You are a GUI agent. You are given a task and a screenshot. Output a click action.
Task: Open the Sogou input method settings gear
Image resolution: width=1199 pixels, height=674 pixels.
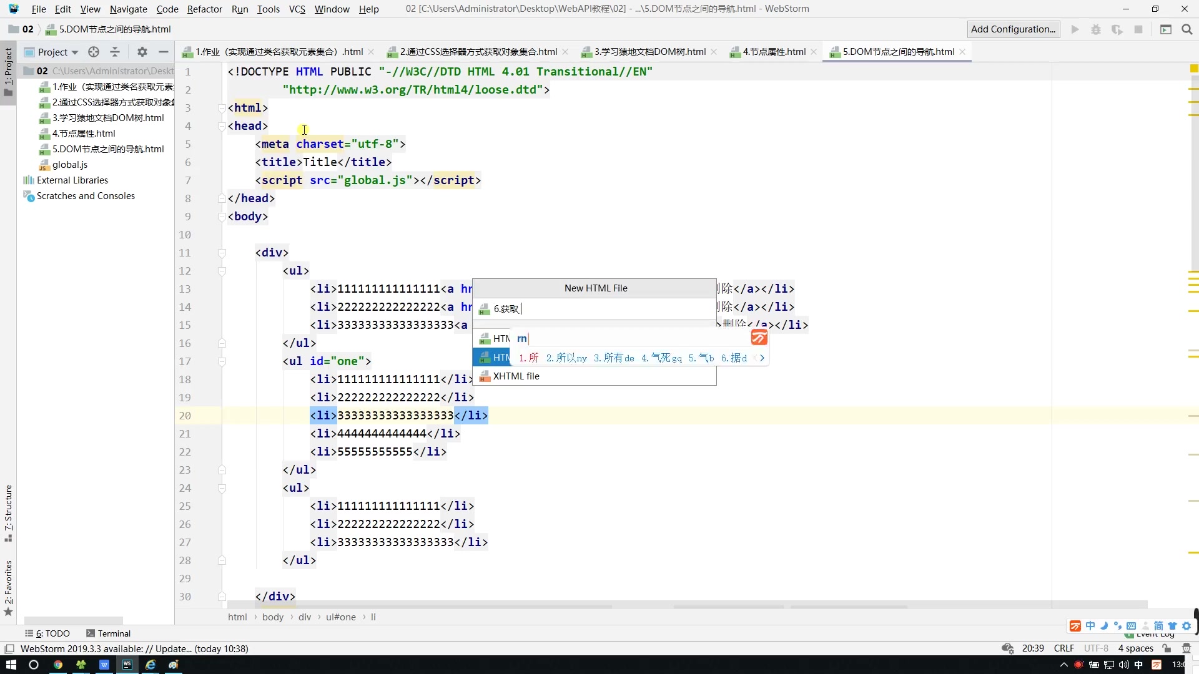click(x=1187, y=626)
